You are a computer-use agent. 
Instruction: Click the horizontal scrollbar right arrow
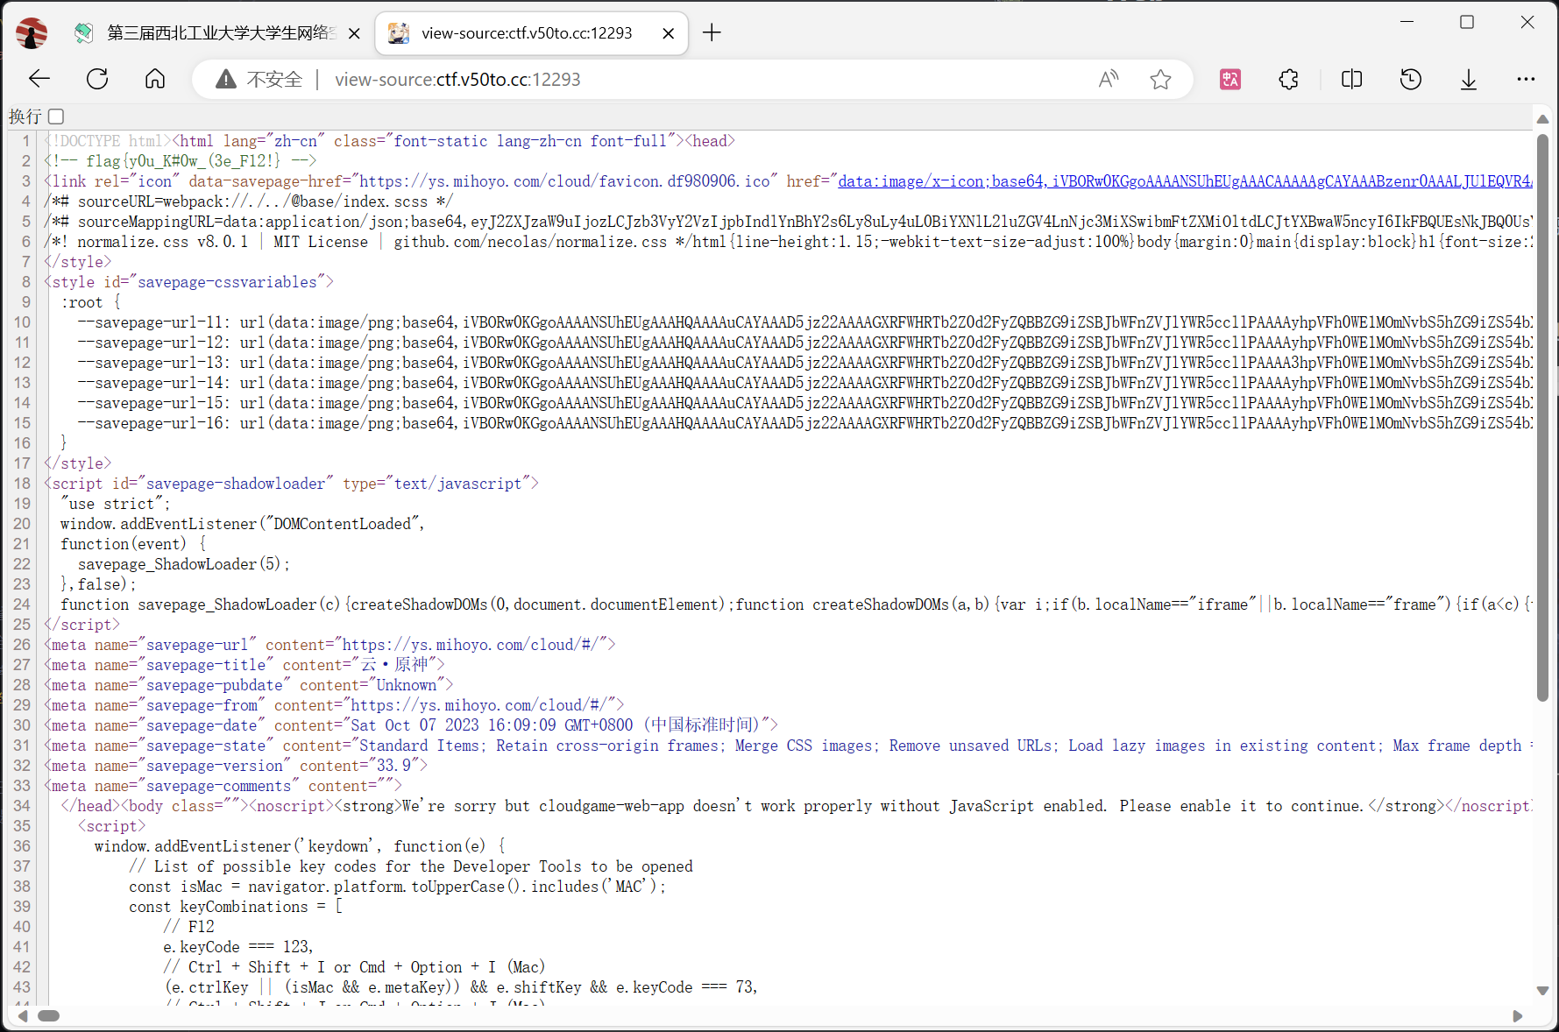coord(1518,1016)
